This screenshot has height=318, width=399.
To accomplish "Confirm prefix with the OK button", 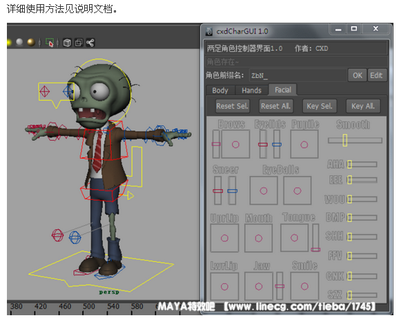I will coord(358,75).
